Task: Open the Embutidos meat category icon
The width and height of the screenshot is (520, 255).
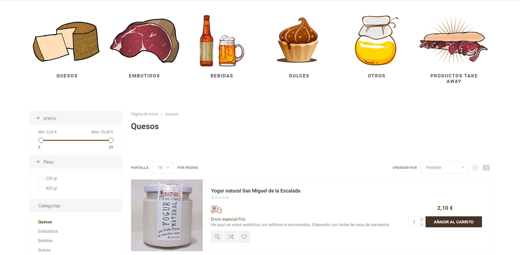Action: pos(145,41)
